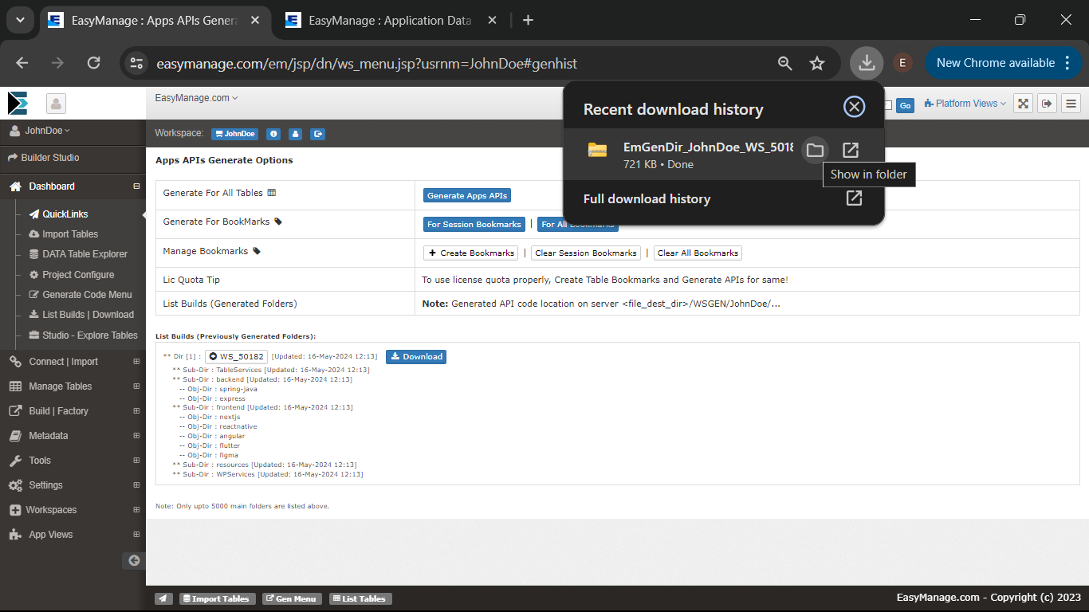Click Clear Session Bookmarks button
The image size is (1089, 612).
586,253
